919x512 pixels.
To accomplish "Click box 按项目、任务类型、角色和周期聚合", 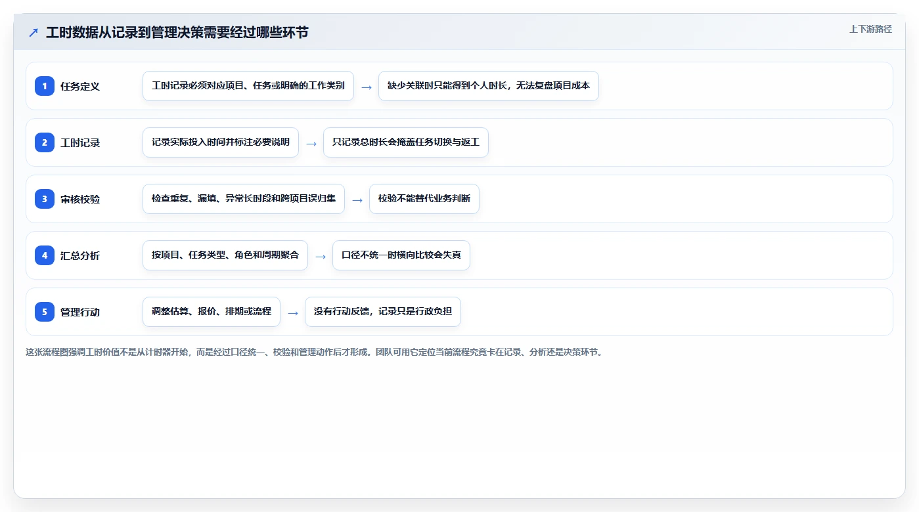I will coord(225,255).
